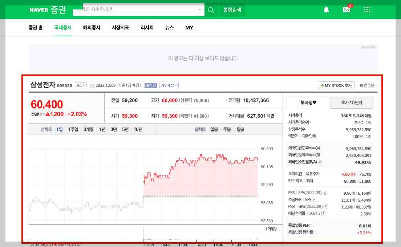
Task: Click the 동일업종 등락률 label
Action: 300,232
